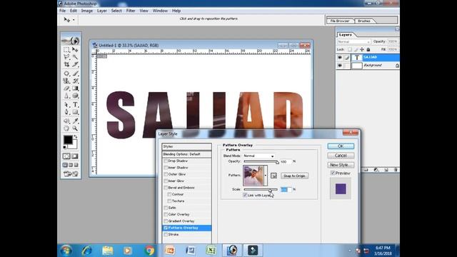Click the pattern thumbnail preview

[x=253, y=176]
